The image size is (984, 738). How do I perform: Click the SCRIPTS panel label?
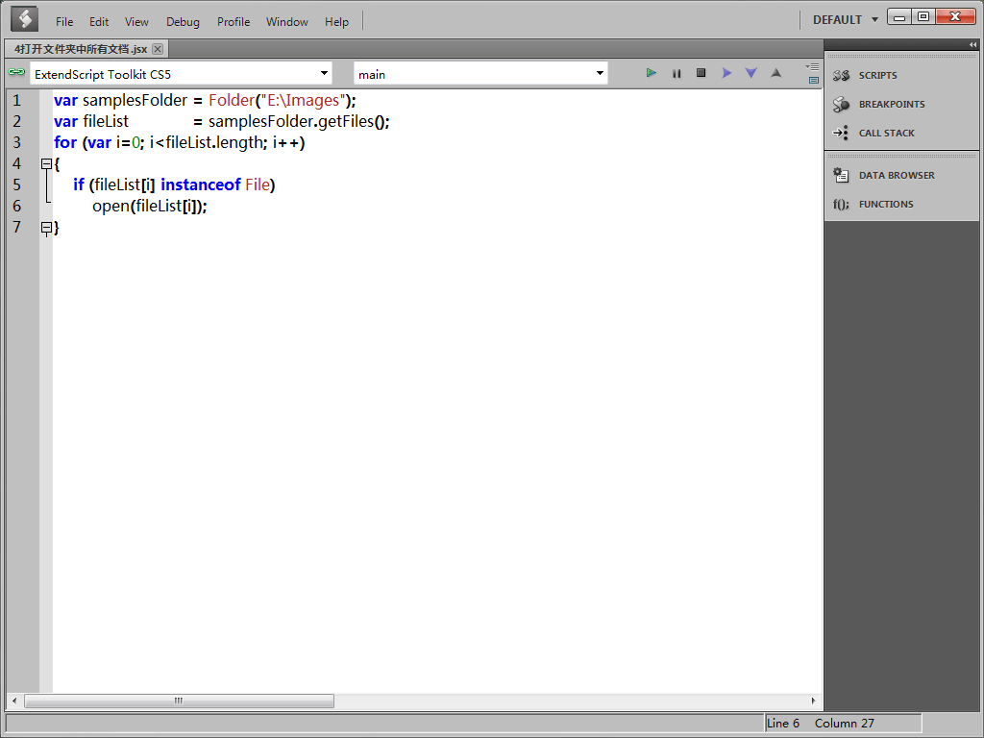click(x=877, y=75)
